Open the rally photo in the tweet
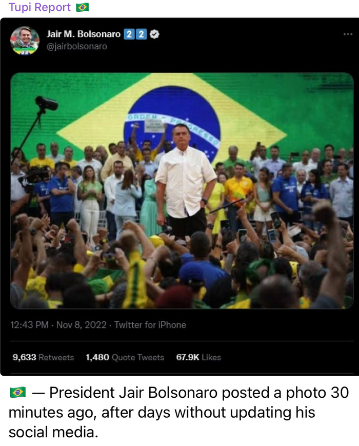 point(182,191)
